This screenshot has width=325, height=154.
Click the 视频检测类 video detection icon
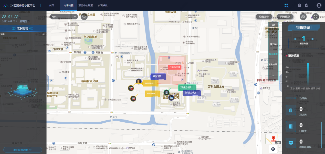tap(291, 143)
